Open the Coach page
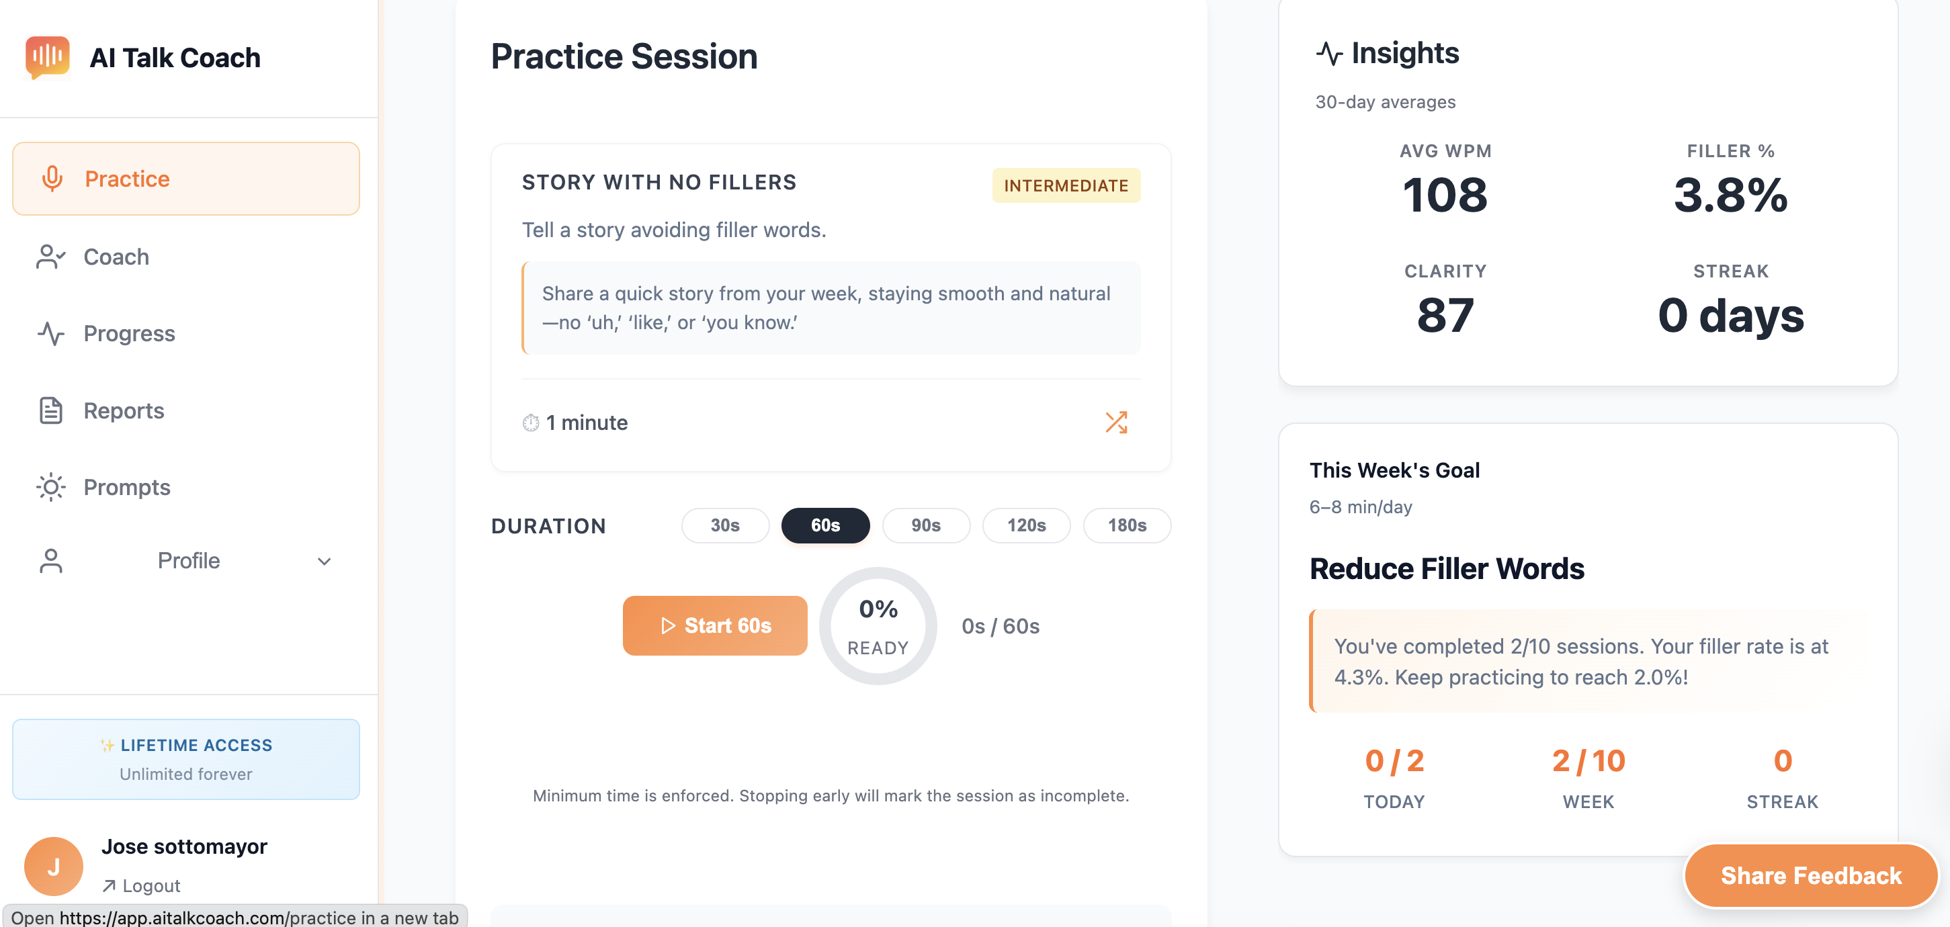Screen dimensions: 1950x927 116,257
